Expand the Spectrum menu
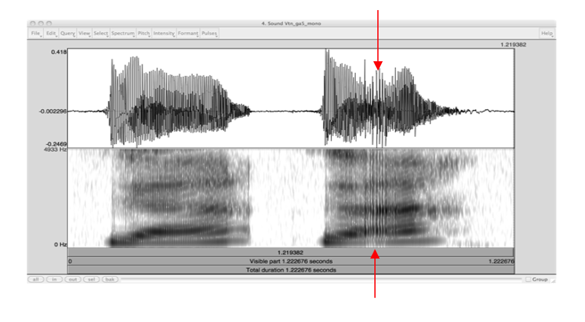Screen dimensions: 585x322 point(123,34)
